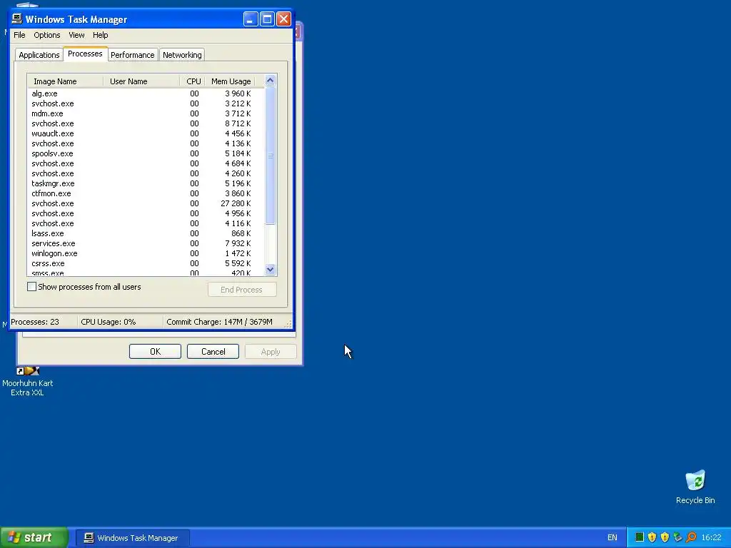Open the Options menu
The width and height of the screenshot is (731, 548).
[47, 35]
